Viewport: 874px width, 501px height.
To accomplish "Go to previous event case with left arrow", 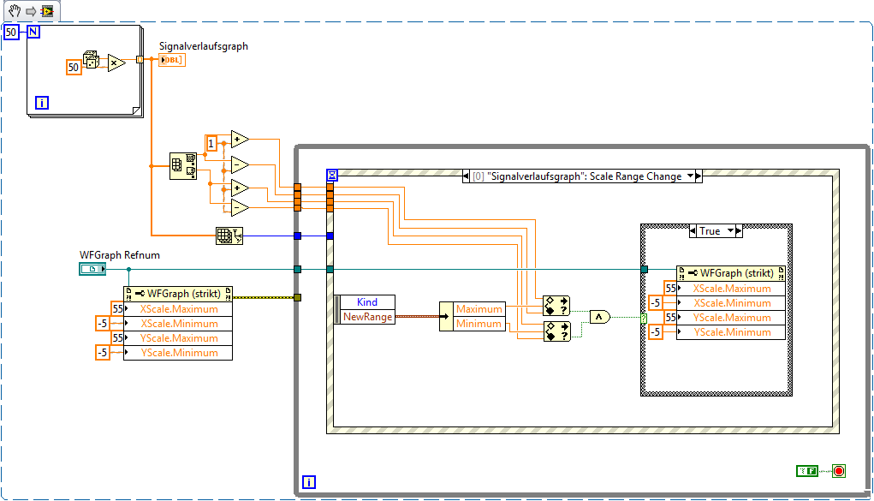I will [x=466, y=176].
